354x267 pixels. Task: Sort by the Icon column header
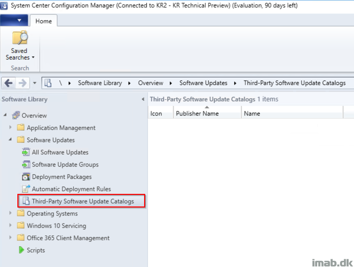pos(160,113)
